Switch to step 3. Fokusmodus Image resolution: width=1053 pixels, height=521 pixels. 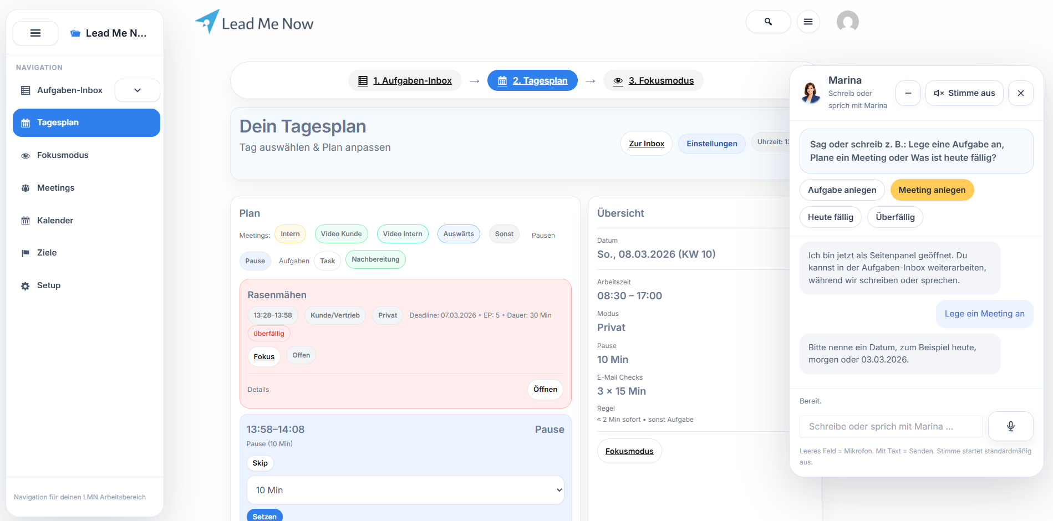click(x=654, y=80)
